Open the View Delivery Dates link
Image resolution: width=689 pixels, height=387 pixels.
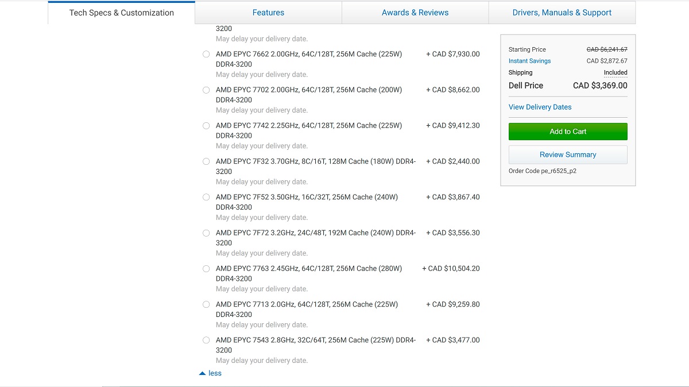[540, 107]
